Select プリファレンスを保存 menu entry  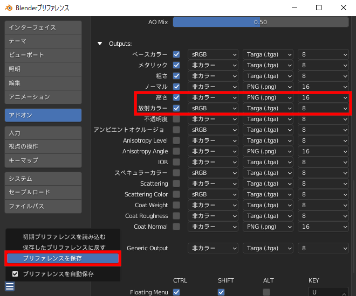tap(63, 258)
